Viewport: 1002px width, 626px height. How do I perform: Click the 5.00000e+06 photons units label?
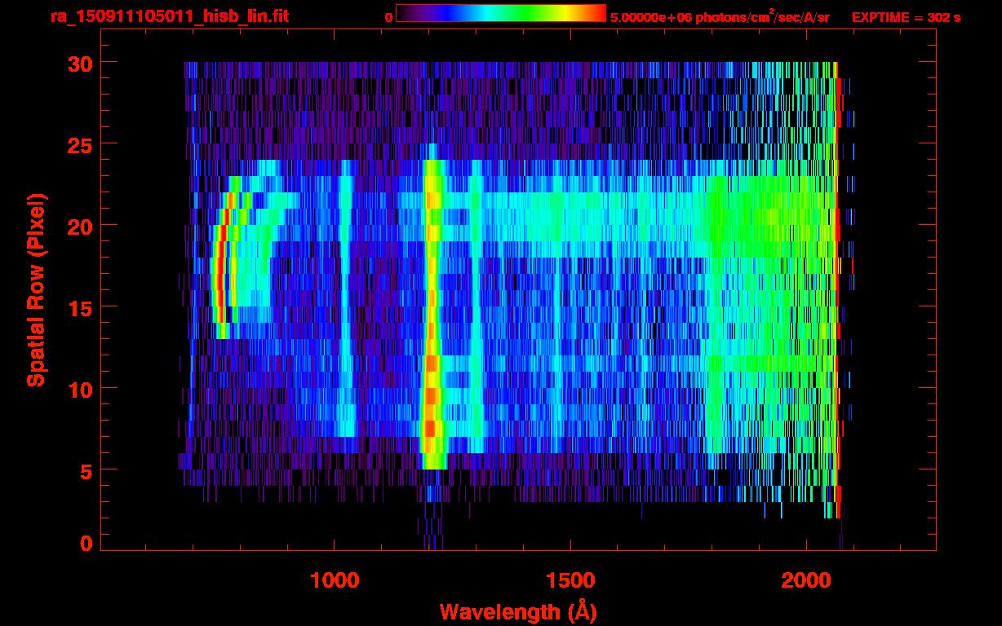coord(719,17)
